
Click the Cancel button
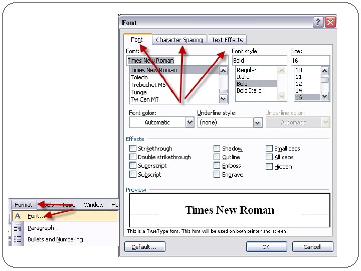[x=312, y=247]
